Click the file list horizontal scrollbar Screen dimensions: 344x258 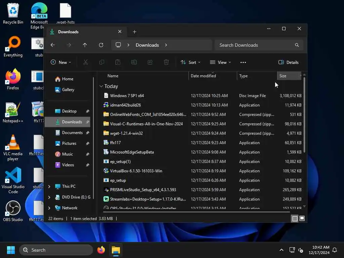click(196, 212)
